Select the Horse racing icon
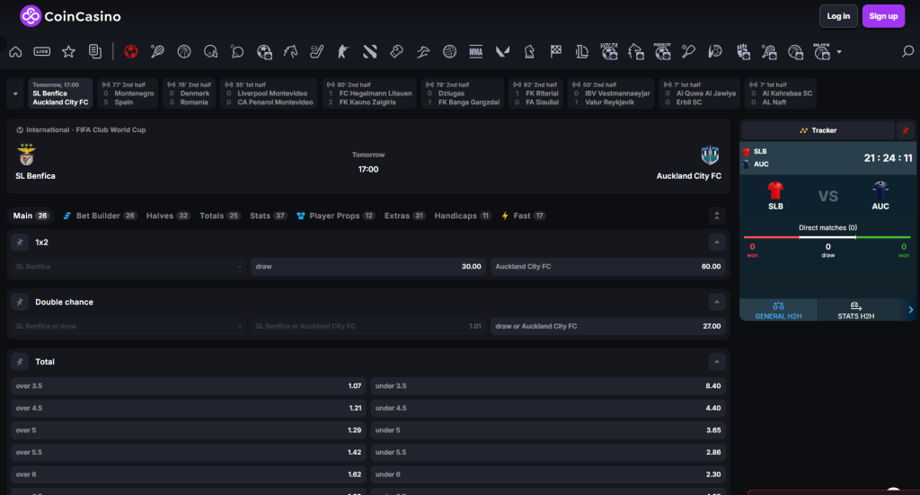 [x=290, y=51]
